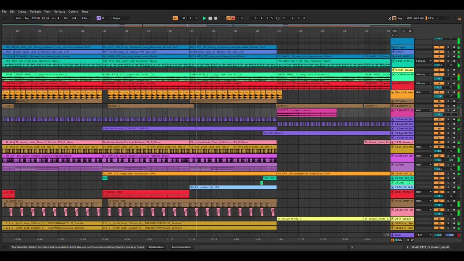
Task: Click the Re-enable Automation icon
Action: pyautogui.click(x=233, y=18)
